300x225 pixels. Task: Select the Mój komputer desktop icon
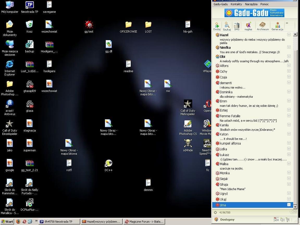click(x=10, y=7)
